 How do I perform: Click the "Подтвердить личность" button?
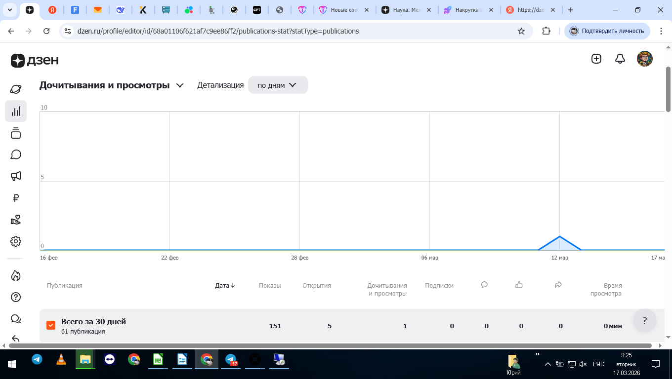607,31
